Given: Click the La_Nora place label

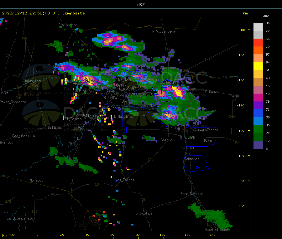Looking at the screenshot, I should coord(125,79).
